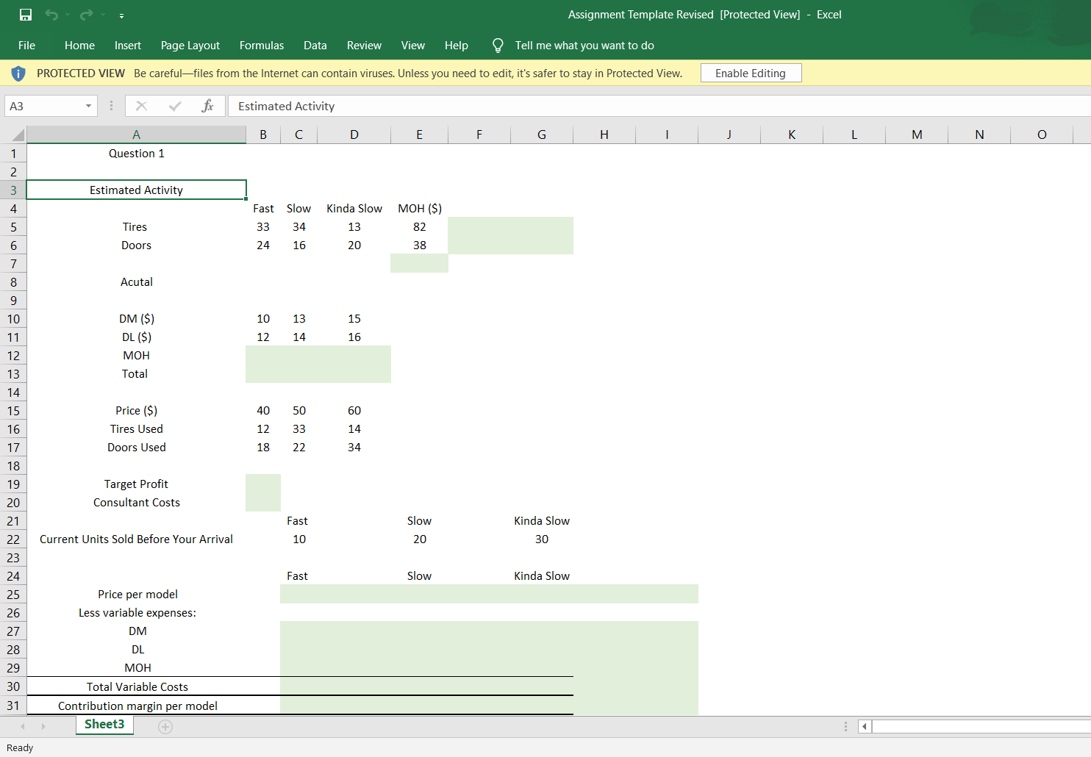Click the Doors Used label cell
Image resolution: width=1091 pixels, height=757 pixels.
[x=137, y=448]
